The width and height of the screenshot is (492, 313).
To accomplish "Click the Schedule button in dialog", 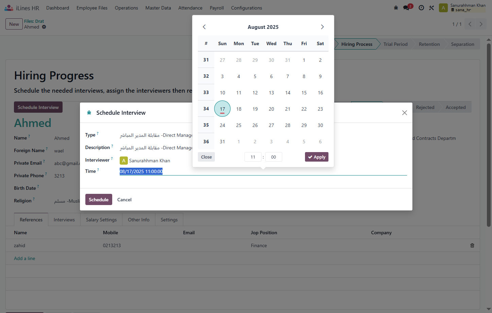I will 99,200.
